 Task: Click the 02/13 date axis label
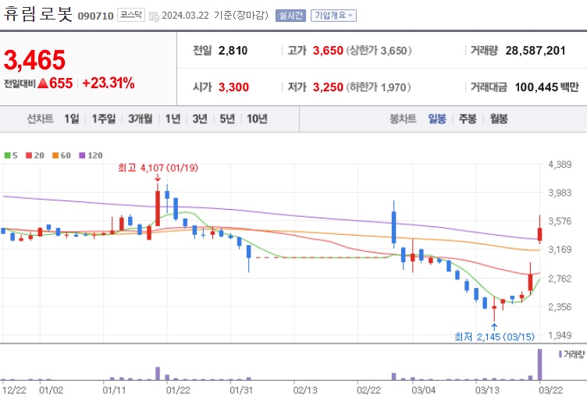point(305,390)
